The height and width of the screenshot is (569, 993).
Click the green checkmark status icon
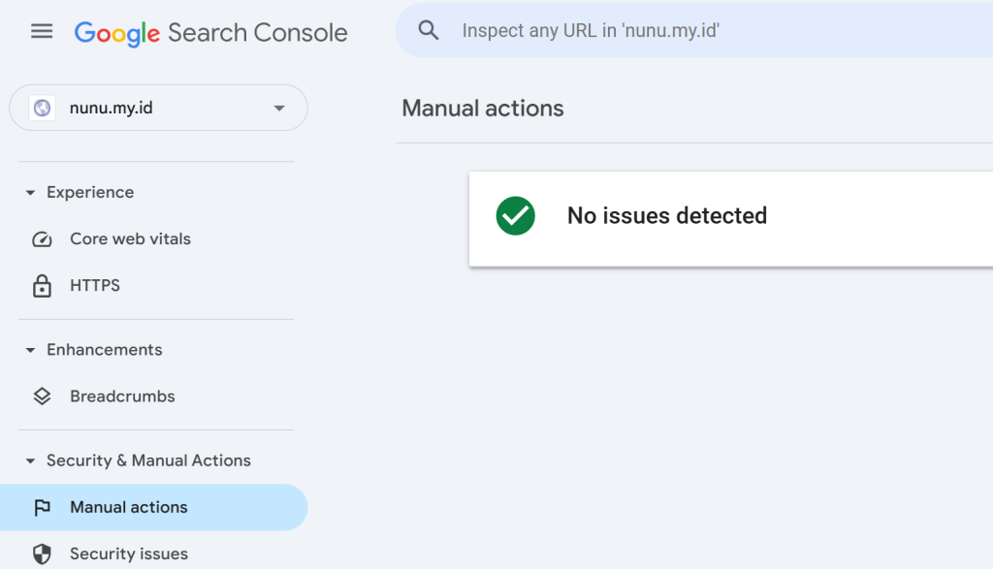pos(516,216)
